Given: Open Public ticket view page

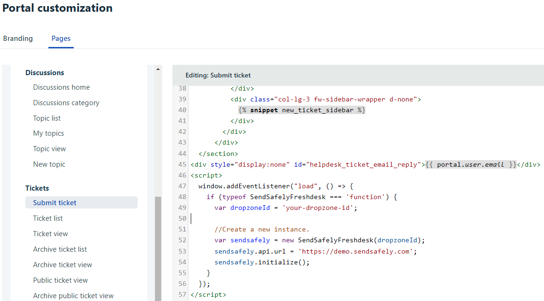Looking at the screenshot, I should click(61, 280).
